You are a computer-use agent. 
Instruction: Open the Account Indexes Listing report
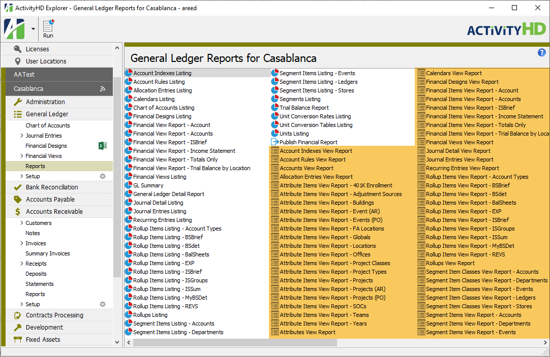point(162,73)
